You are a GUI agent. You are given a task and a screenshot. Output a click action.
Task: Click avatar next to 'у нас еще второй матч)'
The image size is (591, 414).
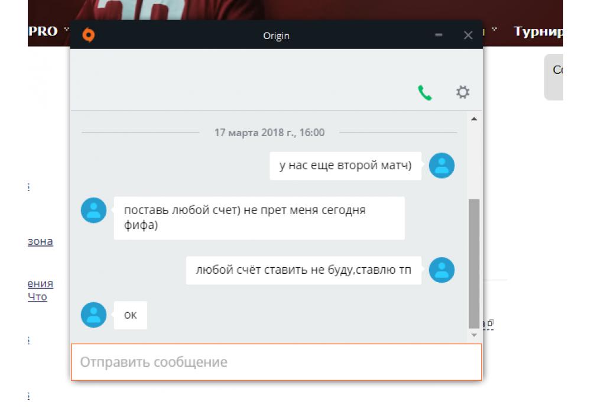point(441,166)
